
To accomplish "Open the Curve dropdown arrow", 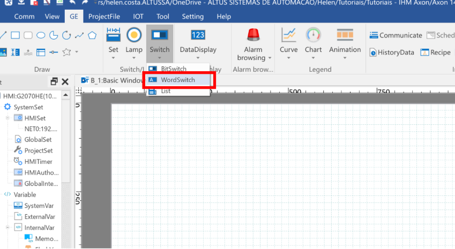I will [x=288, y=58].
